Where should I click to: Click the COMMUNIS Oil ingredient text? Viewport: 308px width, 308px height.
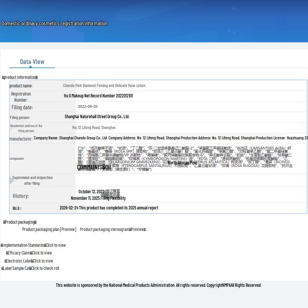(94, 167)
